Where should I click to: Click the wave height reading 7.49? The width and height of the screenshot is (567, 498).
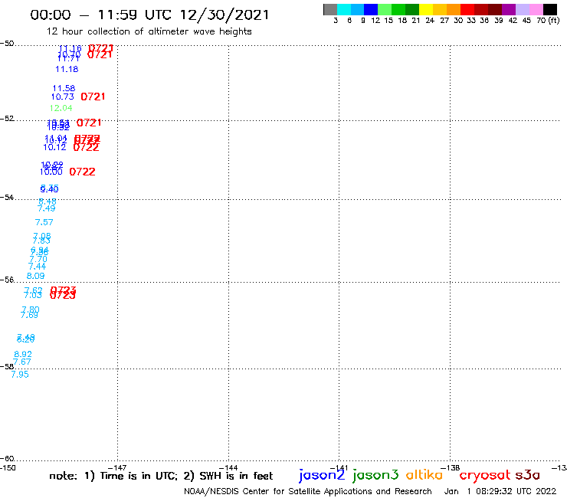tap(47, 208)
